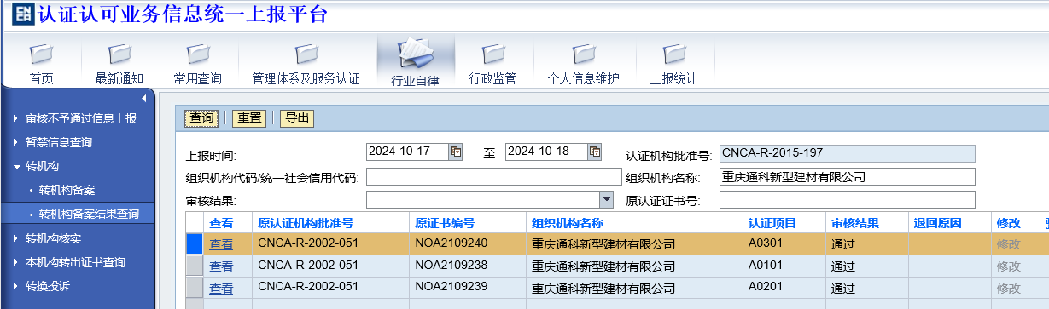Select the 行业自律 open-folder icon
This screenshot has width=1049, height=309.
point(416,53)
